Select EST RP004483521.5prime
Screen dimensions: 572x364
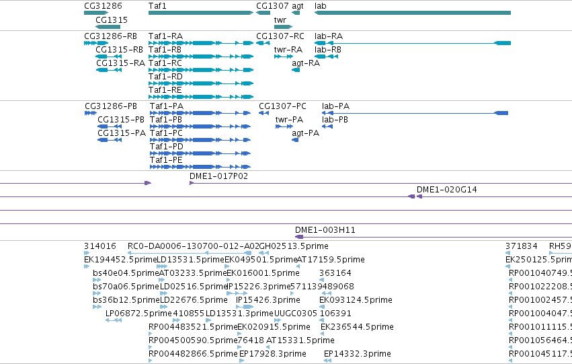[193, 327]
